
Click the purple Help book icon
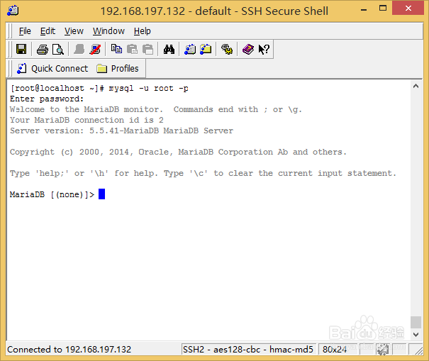coord(248,50)
